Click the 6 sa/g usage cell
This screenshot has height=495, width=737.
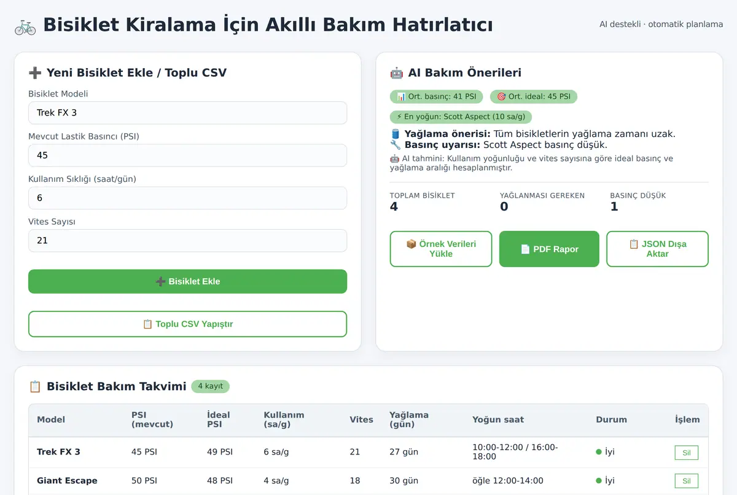tap(276, 452)
